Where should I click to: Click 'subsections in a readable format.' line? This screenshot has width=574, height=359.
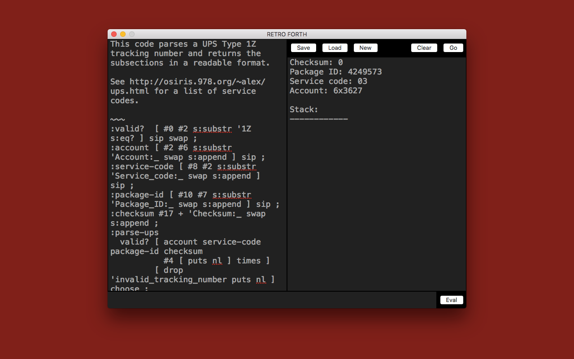190,63
